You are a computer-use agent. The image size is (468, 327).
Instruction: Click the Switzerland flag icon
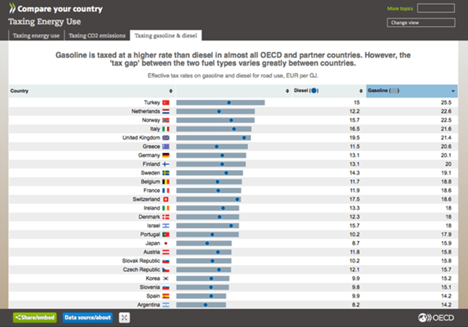pyautogui.click(x=166, y=199)
